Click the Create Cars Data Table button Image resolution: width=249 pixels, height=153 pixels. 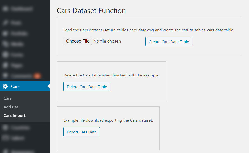169,42
